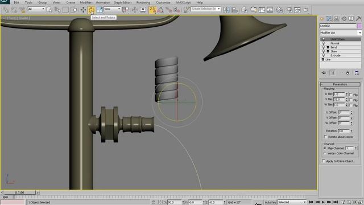
Task: Expand the Skew modifier sub-objects
Action: [x=328, y=51]
